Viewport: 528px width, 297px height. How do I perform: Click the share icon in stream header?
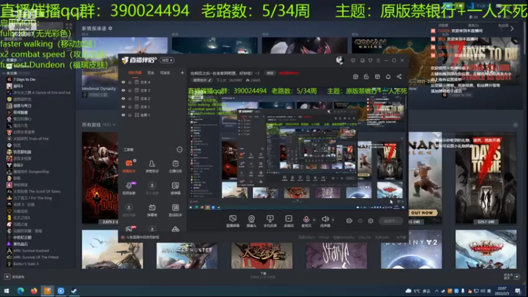pos(399,77)
